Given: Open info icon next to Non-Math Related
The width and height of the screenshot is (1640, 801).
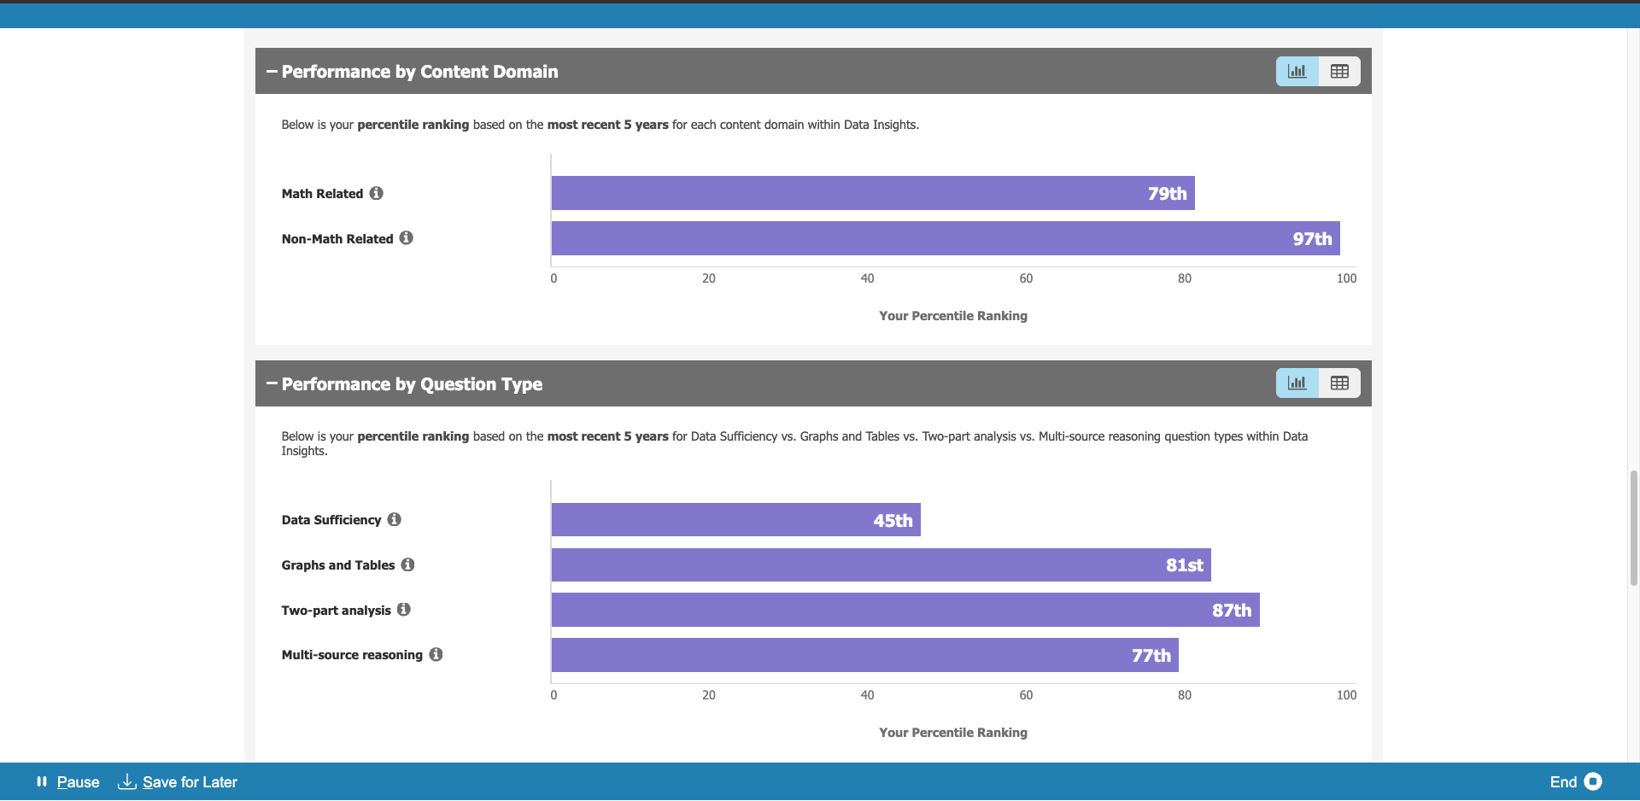Looking at the screenshot, I should (406, 238).
